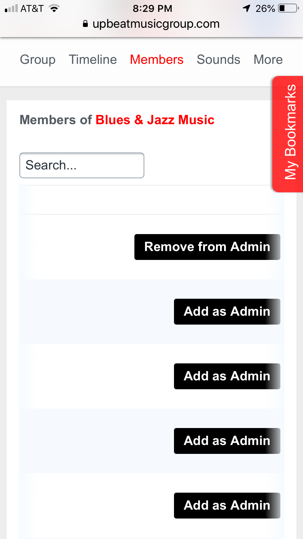Expand the More menu
The height and width of the screenshot is (539, 303).
pos(268,60)
